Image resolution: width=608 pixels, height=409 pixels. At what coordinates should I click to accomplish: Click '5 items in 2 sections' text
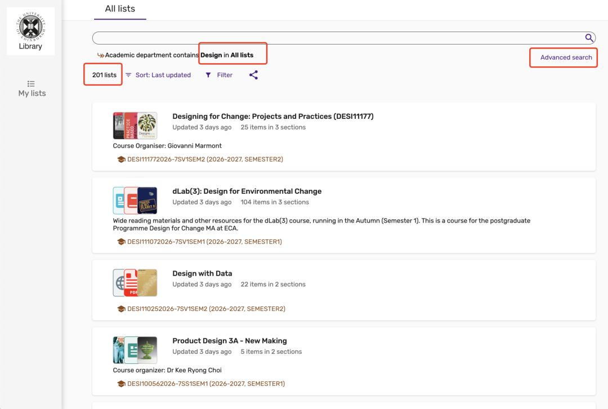coord(271,352)
